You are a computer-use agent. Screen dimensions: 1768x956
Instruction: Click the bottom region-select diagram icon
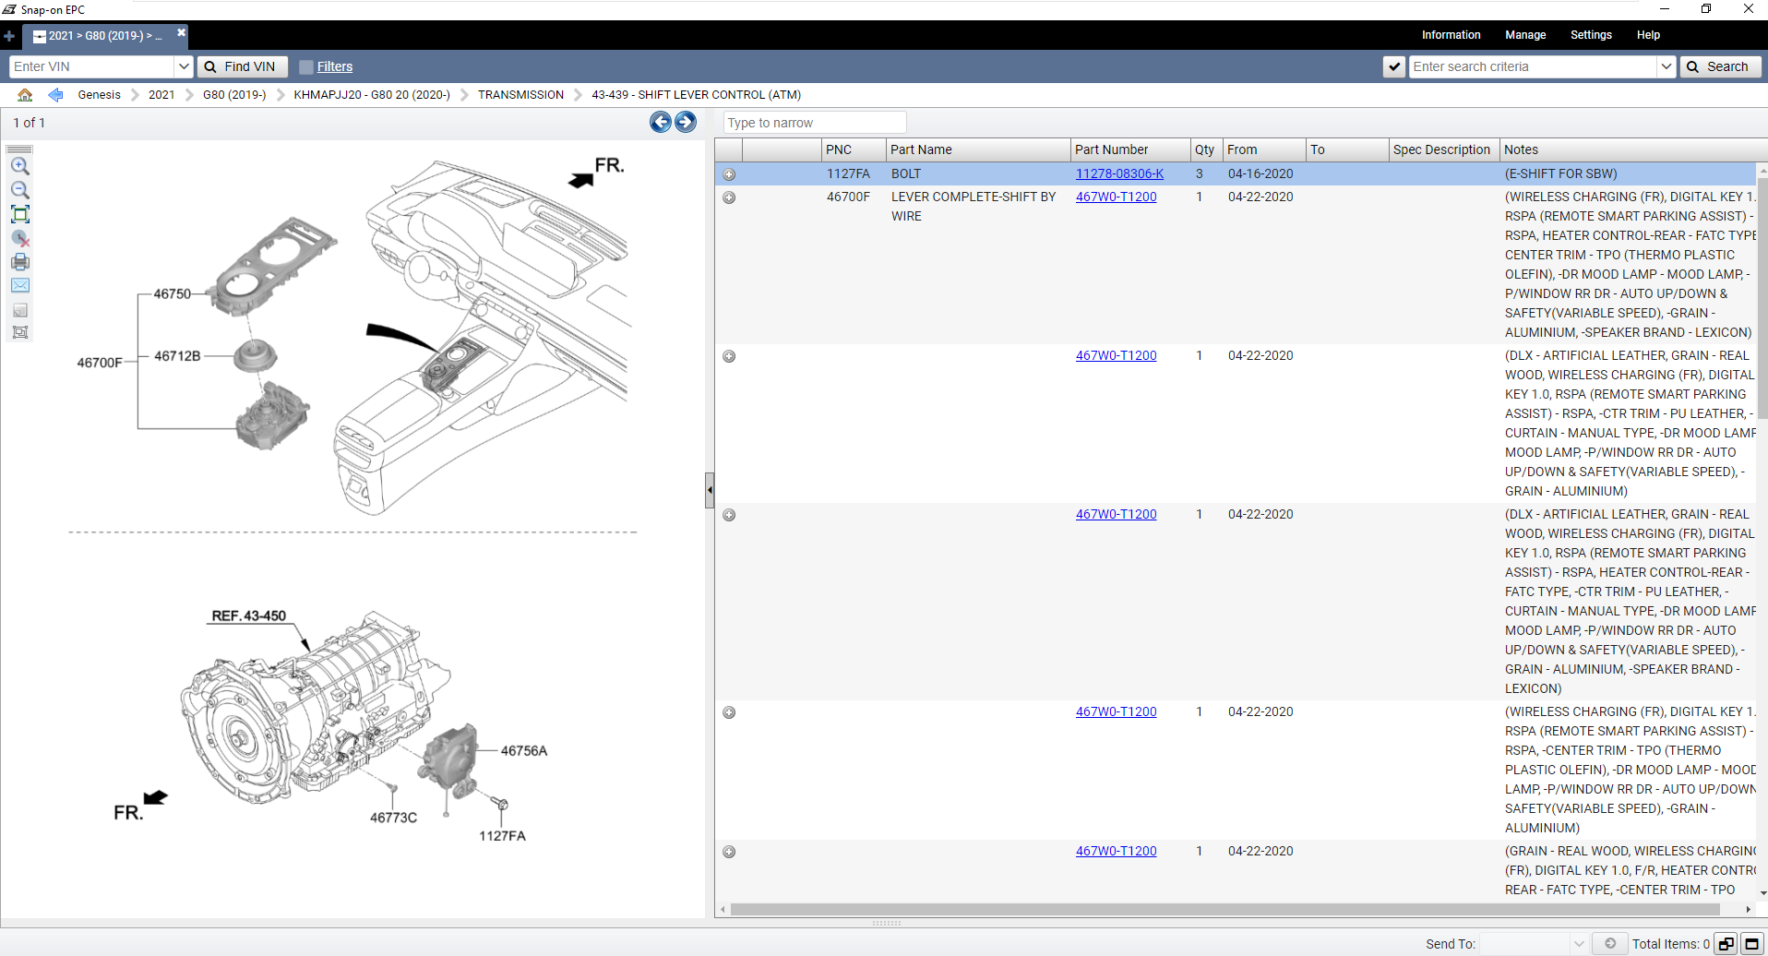click(x=19, y=332)
